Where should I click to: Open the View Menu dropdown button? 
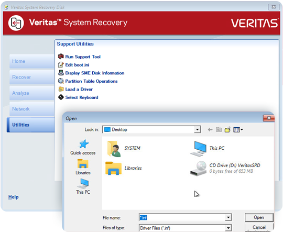[x=238, y=129]
